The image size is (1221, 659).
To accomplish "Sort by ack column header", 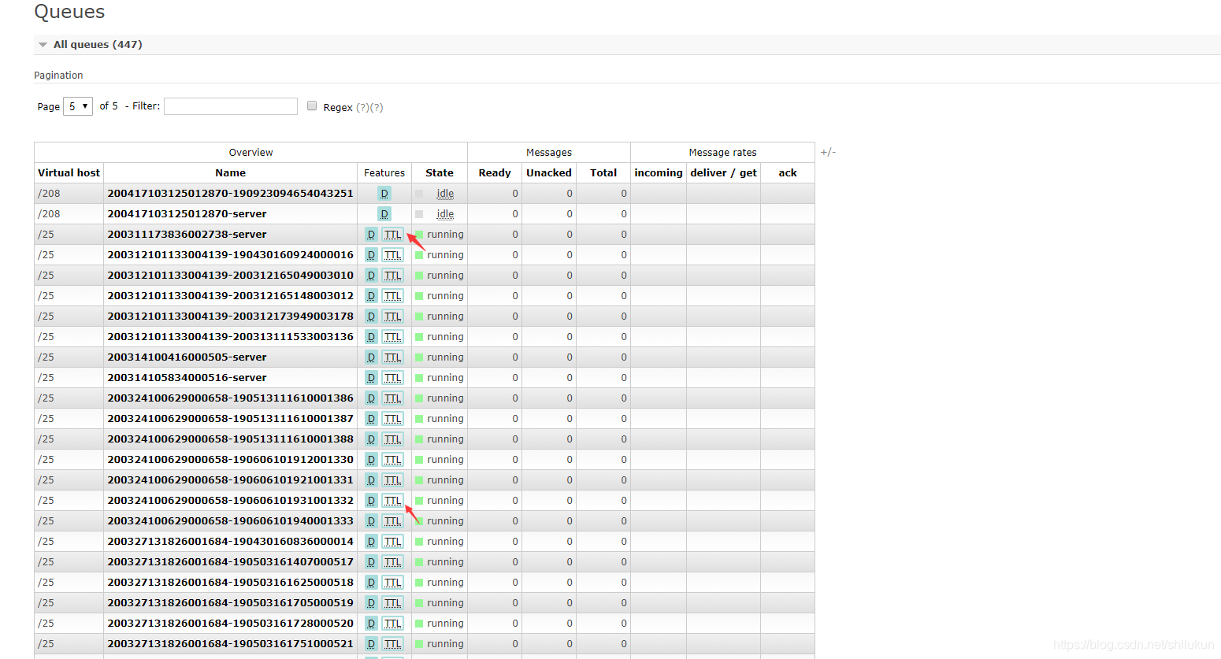I will point(788,173).
